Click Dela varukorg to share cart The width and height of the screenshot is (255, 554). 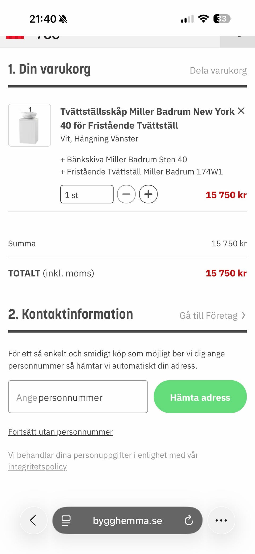[x=218, y=70]
